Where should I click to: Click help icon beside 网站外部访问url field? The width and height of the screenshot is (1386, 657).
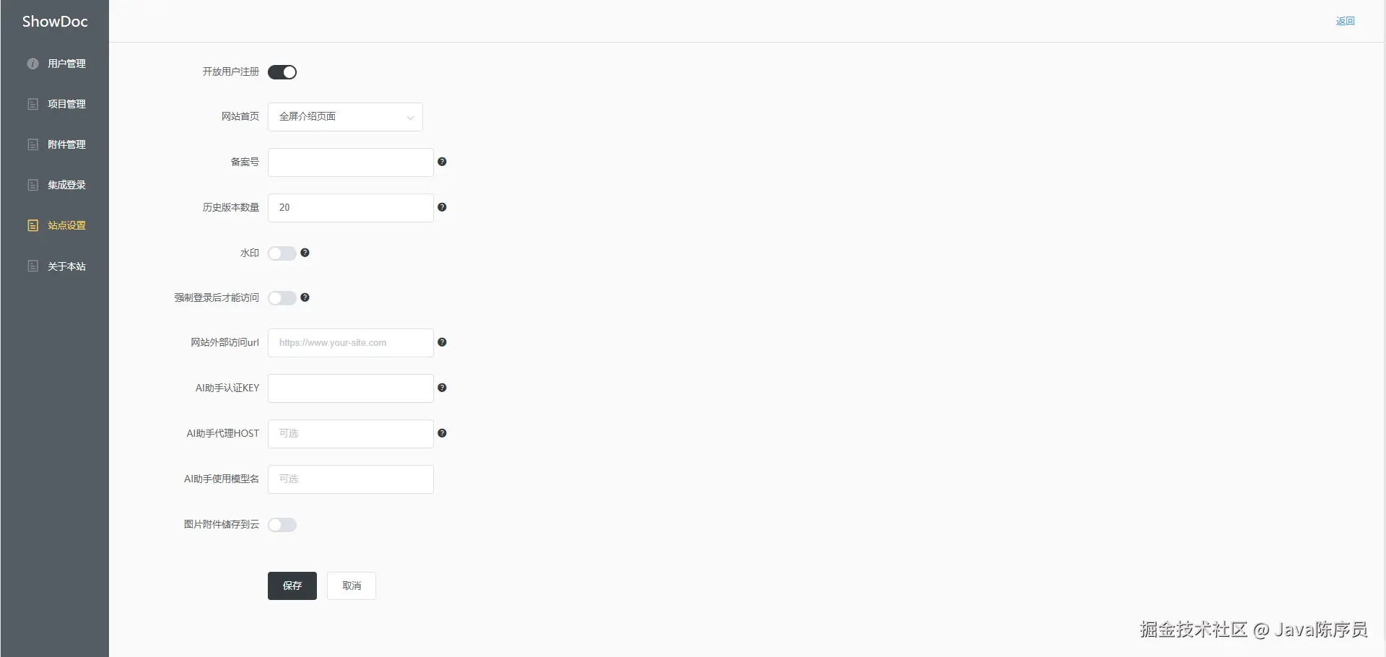442,342
